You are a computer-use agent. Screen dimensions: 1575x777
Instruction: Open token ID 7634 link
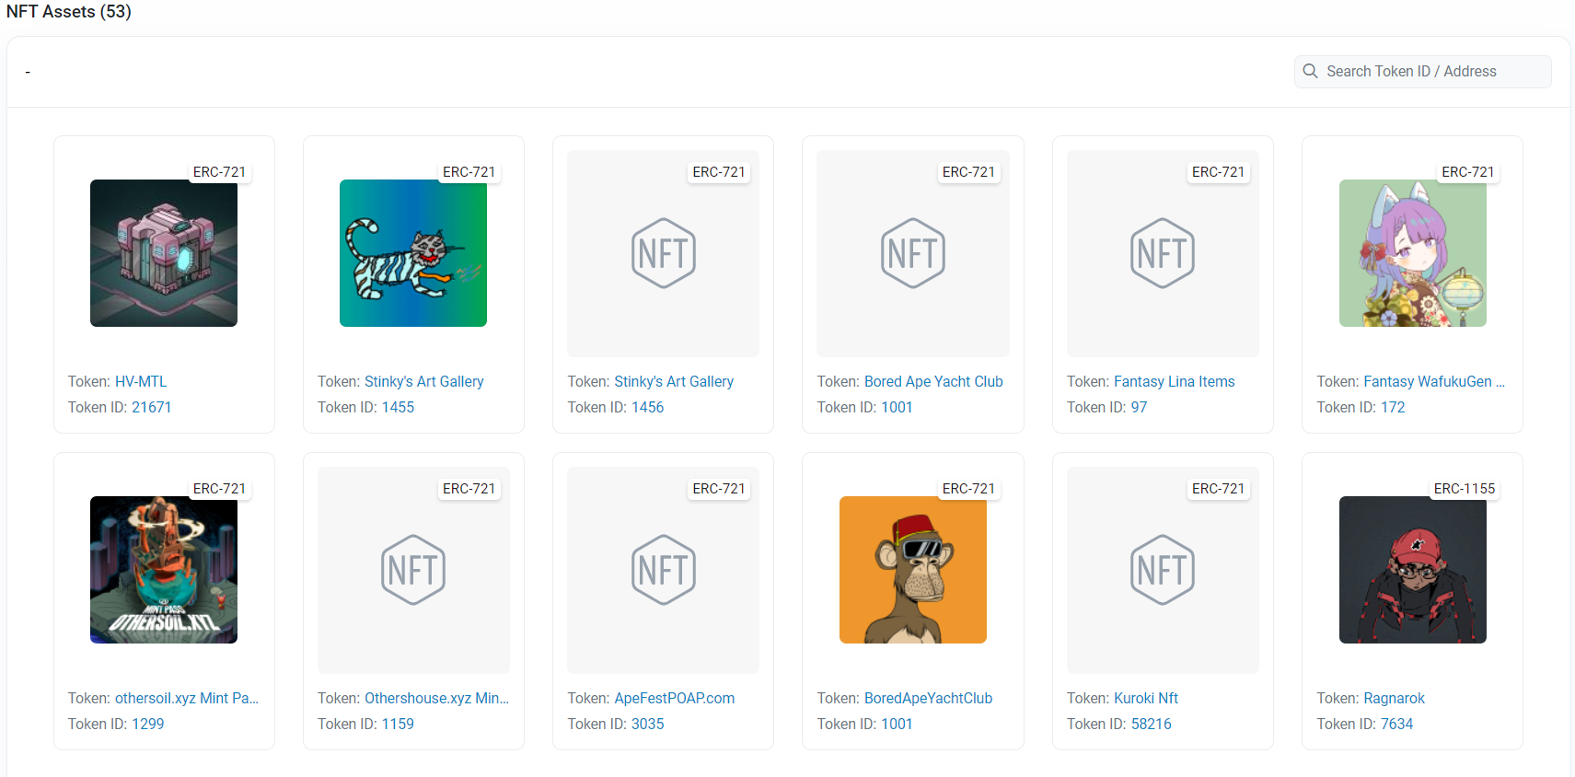click(1396, 724)
